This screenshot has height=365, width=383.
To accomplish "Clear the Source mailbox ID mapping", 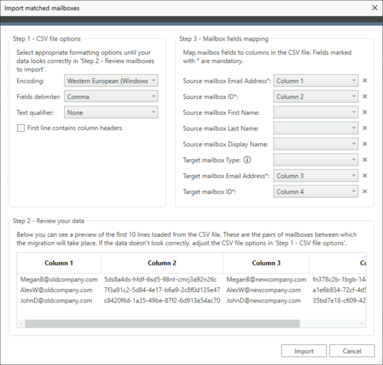I will coord(365,97).
